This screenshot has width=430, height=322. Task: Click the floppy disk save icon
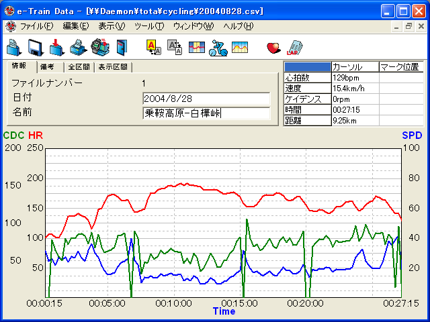(36, 47)
